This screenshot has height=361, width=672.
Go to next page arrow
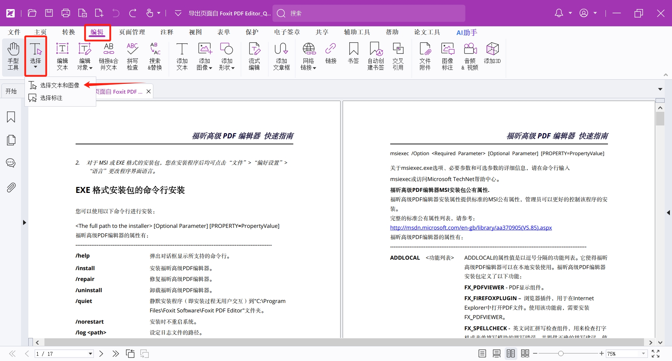[101, 354]
